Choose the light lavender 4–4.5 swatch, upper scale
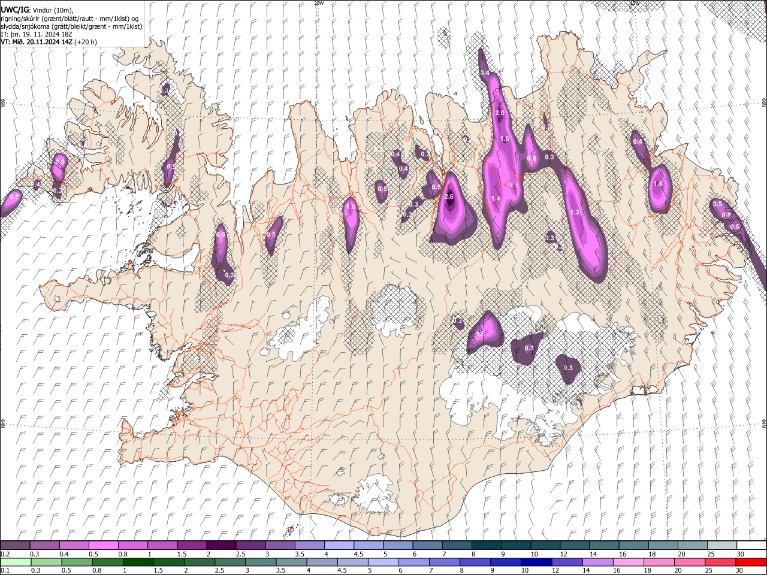 click(339, 546)
